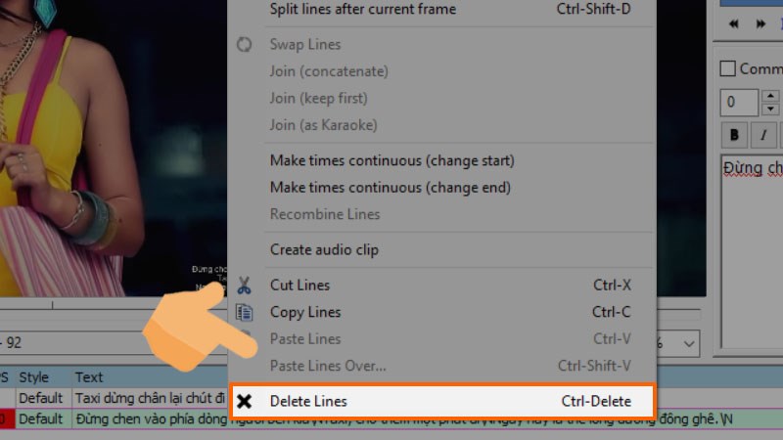Click the rewind double-arrow icon
783x440 pixels.
tap(733, 23)
